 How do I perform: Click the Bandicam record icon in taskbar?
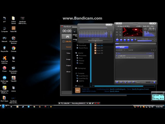coord(45,107)
